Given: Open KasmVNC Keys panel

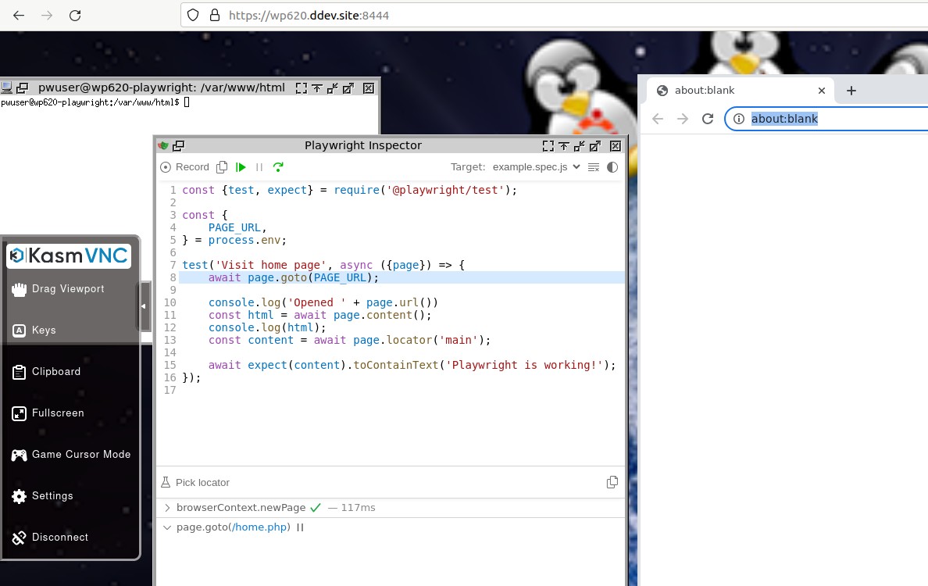Looking at the screenshot, I should 35,331.
